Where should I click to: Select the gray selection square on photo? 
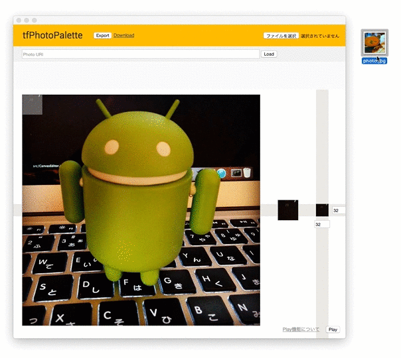[x=33, y=105]
